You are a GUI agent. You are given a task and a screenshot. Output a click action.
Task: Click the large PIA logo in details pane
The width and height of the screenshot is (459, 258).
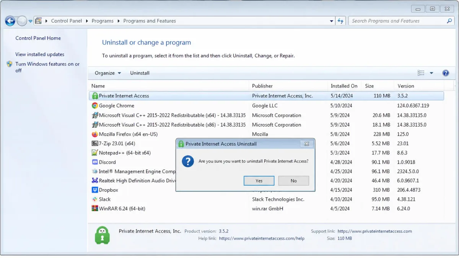tap(102, 235)
